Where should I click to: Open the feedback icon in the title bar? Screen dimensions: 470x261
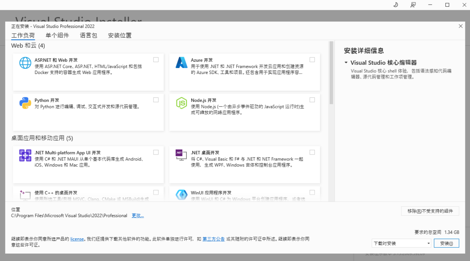point(413,5)
